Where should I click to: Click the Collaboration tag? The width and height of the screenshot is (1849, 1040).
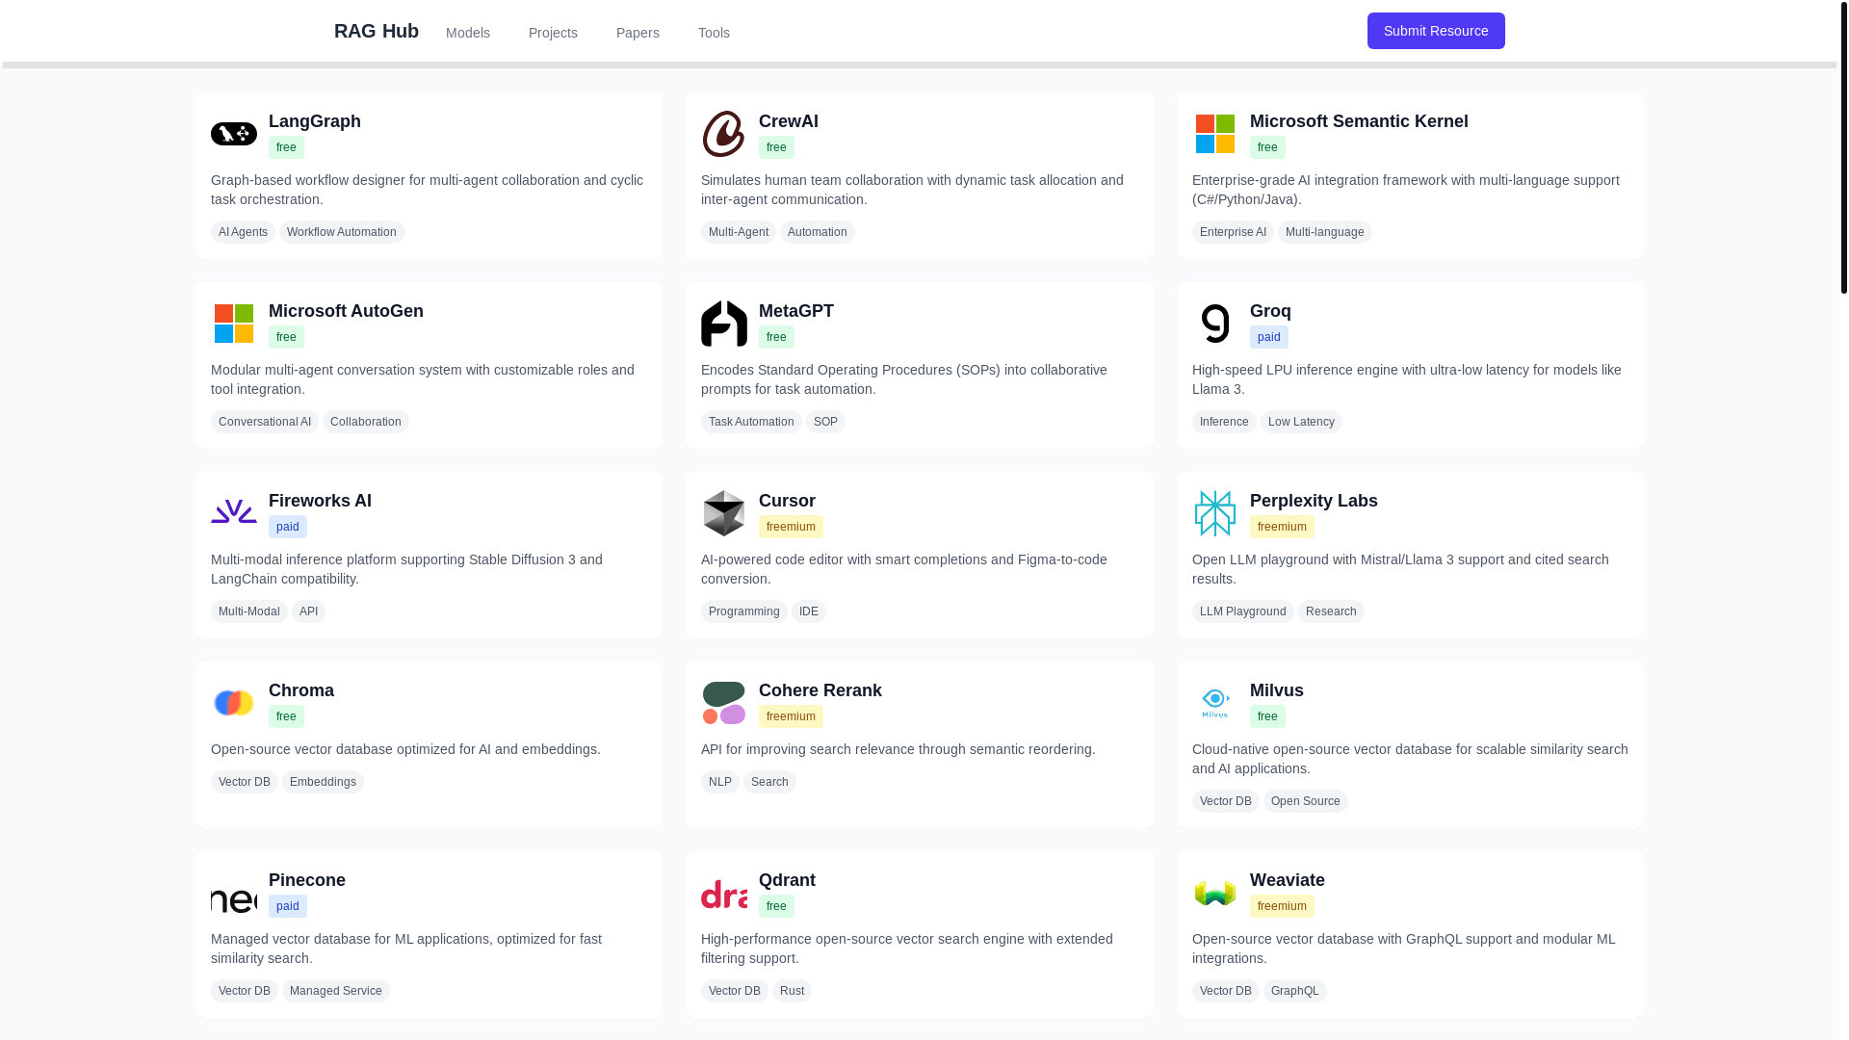366,422
